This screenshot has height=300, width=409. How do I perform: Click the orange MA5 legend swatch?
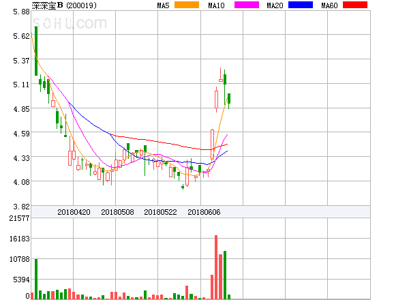click(x=187, y=5)
